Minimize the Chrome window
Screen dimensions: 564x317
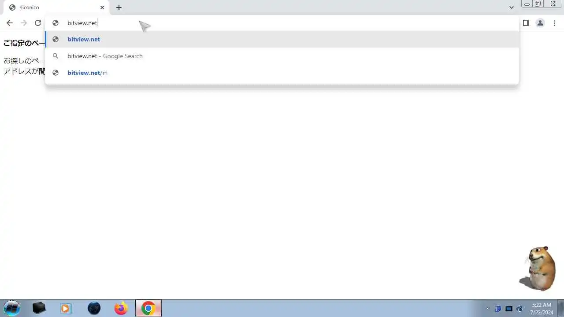coord(527,4)
